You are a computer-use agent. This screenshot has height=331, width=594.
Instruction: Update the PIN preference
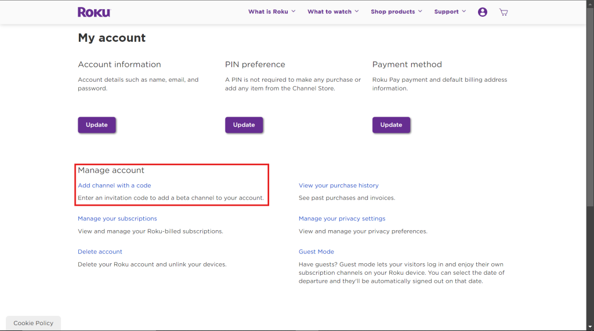(x=244, y=125)
